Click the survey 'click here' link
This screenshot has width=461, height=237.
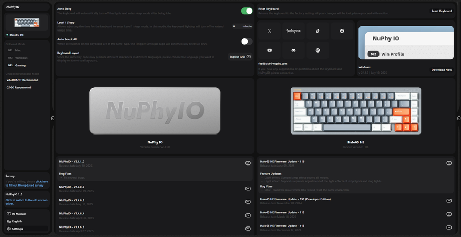coord(42,182)
